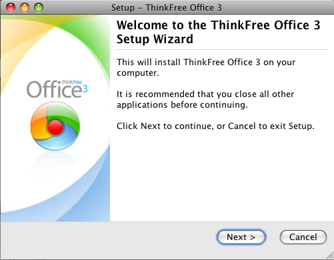Click the Next > button to continue
Screen dimensions: 334x260
tap(241, 237)
